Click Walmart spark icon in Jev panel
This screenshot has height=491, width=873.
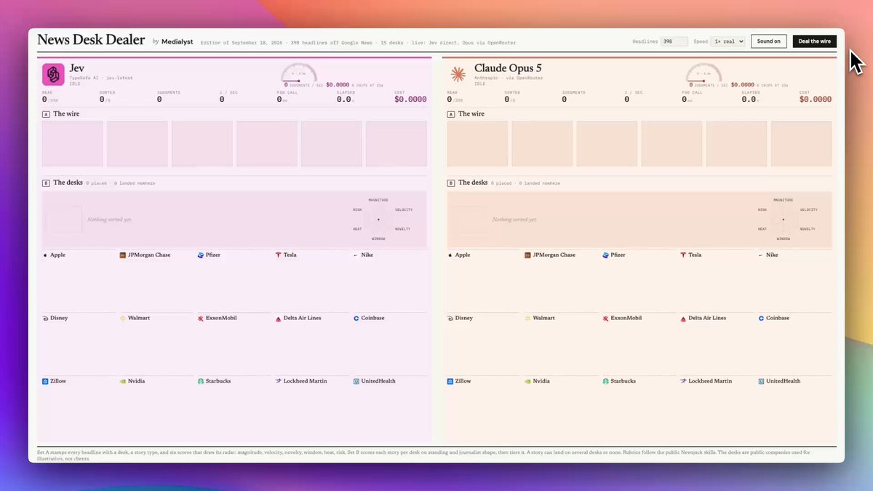pyautogui.click(x=123, y=318)
